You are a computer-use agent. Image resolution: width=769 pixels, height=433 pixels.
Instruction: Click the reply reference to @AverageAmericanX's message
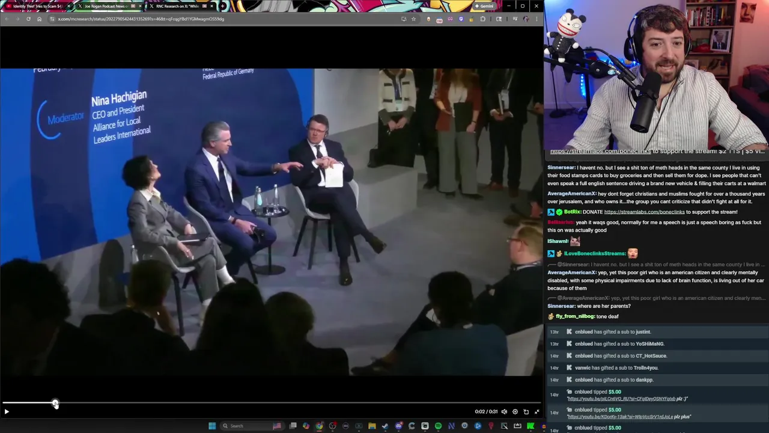click(657, 298)
